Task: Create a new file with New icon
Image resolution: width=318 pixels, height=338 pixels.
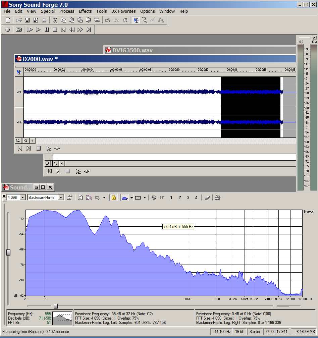Action: tap(8, 20)
